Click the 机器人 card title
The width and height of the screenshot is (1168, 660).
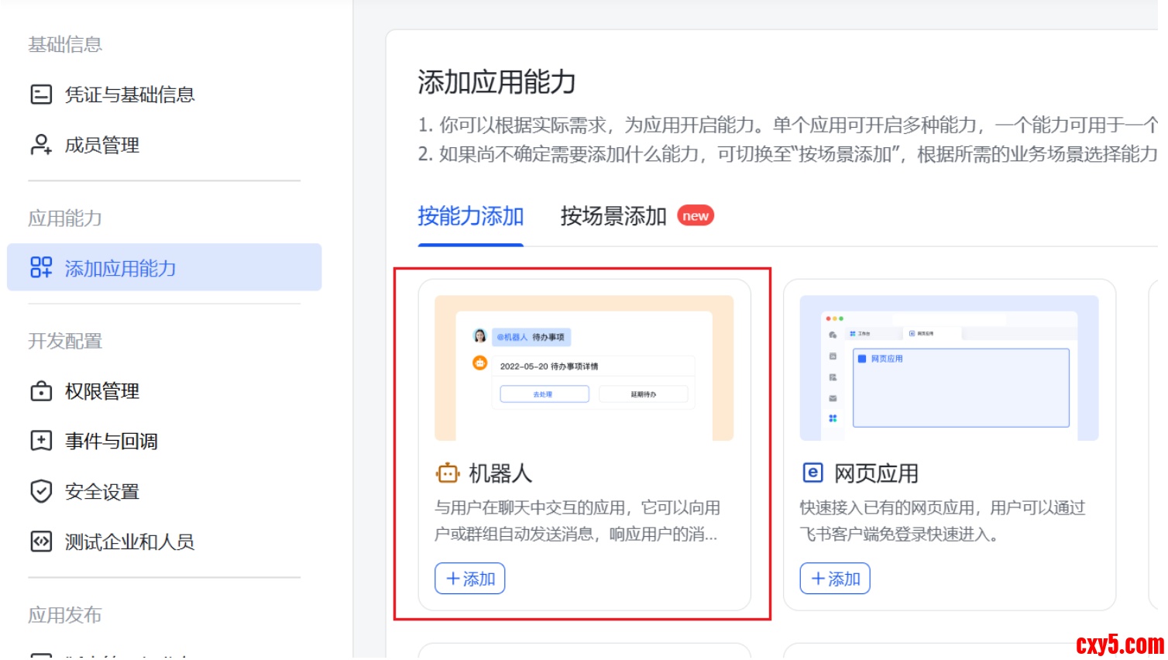click(x=500, y=473)
